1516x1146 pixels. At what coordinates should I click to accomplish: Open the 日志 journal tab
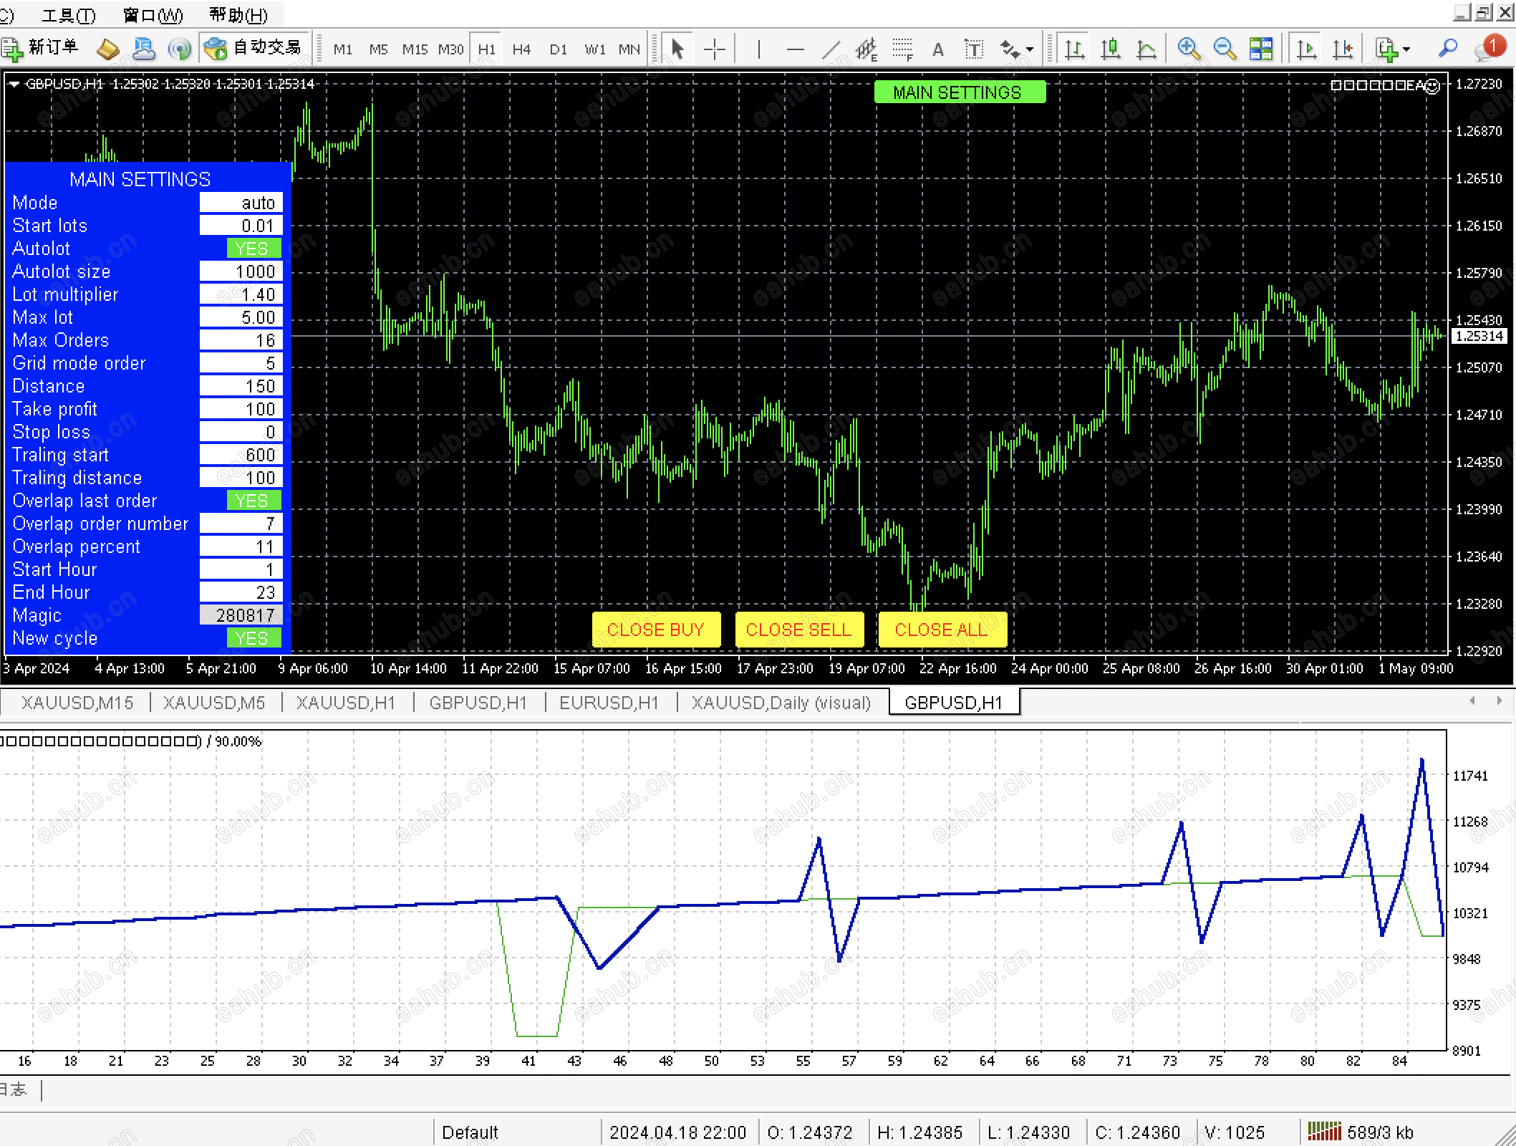pos(14,1090)
